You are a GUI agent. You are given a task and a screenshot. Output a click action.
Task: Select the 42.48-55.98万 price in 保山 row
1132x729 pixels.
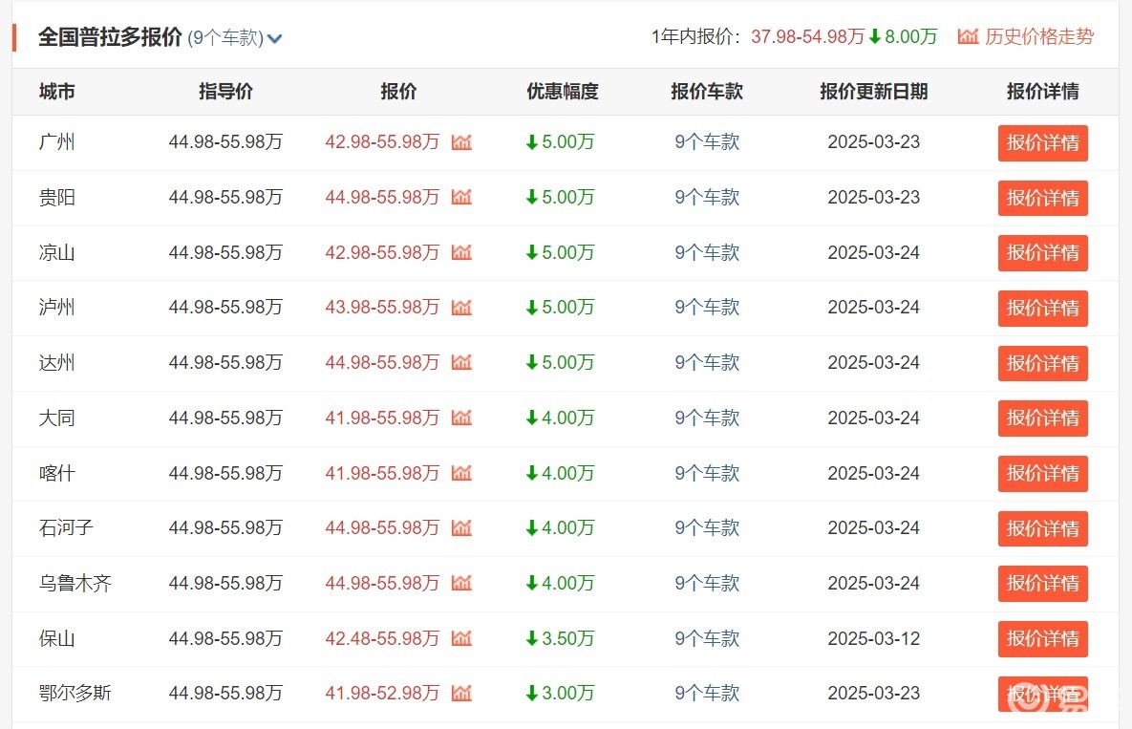tap(382, 639)
